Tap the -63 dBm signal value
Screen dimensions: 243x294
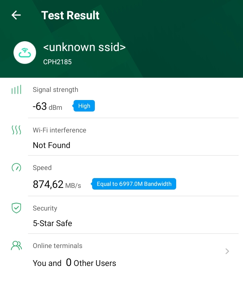47,106
